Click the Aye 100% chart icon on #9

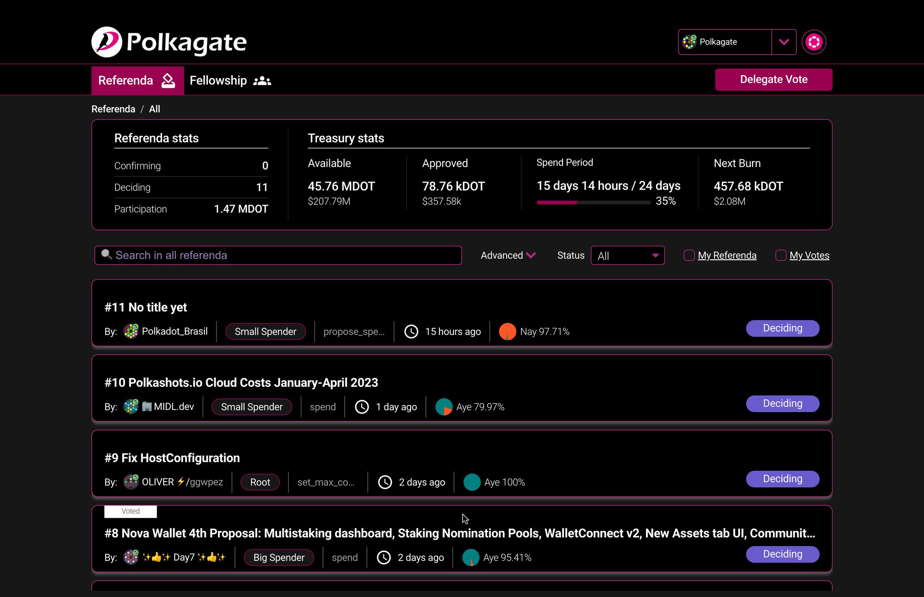[472, 482]
